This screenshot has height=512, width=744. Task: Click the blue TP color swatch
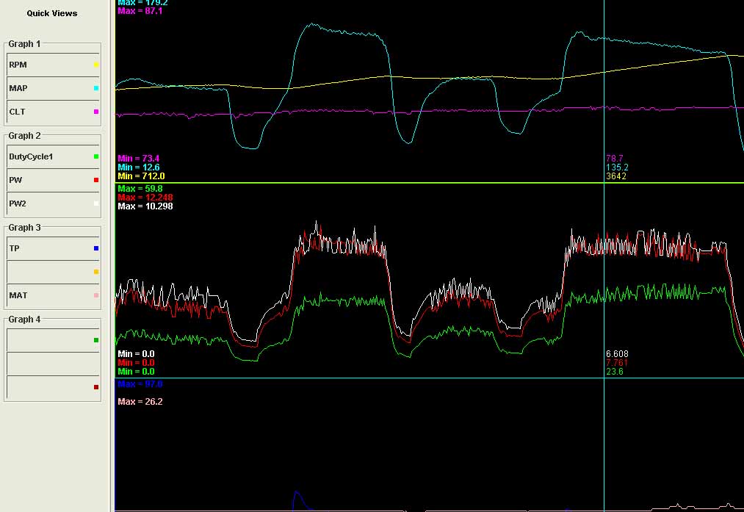96,249
